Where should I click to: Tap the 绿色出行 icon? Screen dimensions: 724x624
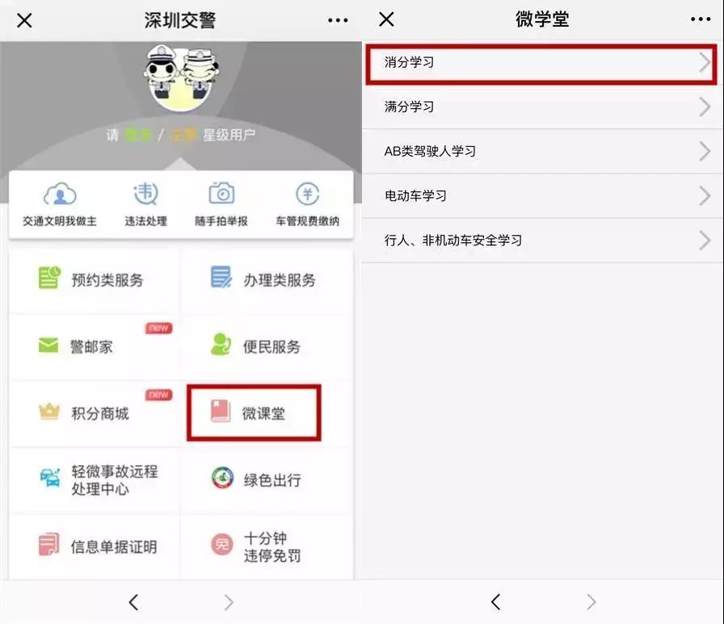click(x=222, y=477)
